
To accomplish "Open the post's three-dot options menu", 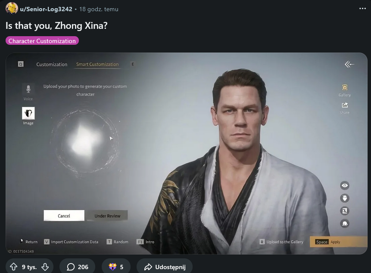I will tap(362, 9).
